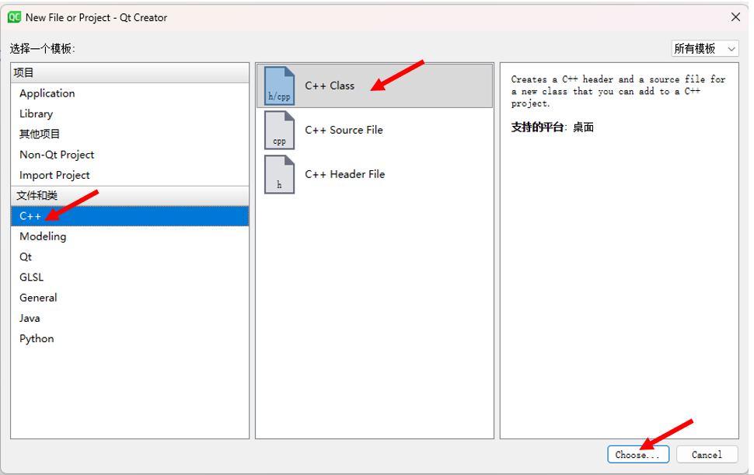Click the template description text
Screen dimensions: 754x475
618,92
